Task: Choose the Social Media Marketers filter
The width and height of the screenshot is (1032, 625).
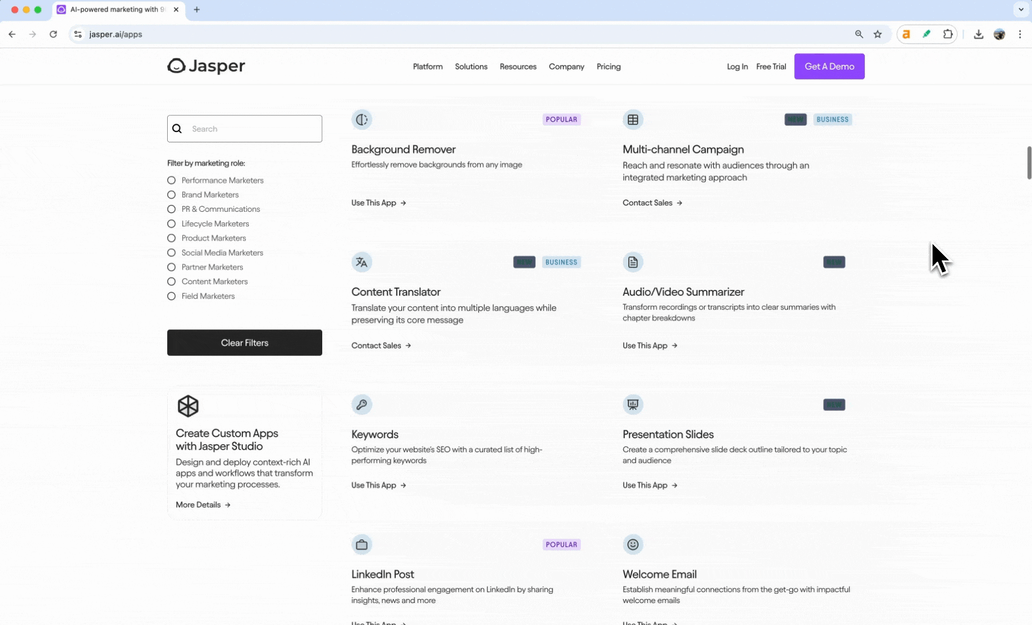Action: (x=171, y=253)
